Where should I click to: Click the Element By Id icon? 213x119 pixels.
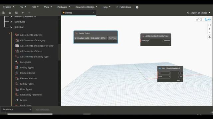point(17,73)
